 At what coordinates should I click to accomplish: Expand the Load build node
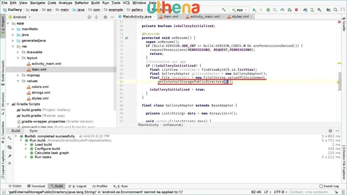point(26,144)
